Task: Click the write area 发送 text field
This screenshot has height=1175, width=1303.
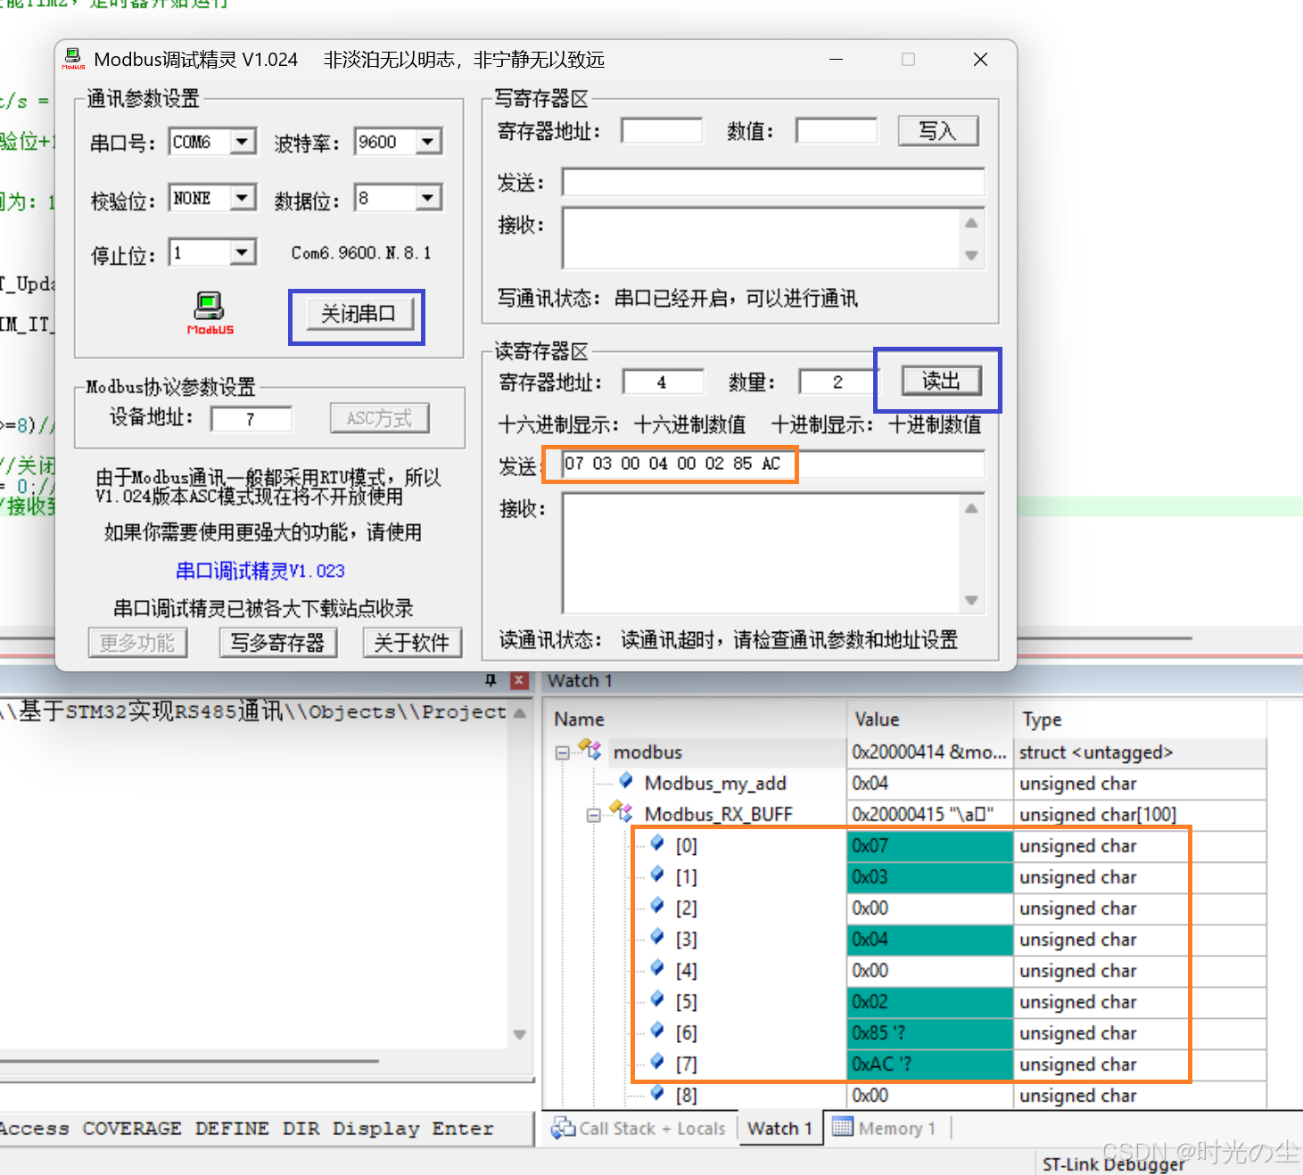Action: (773, 182)
